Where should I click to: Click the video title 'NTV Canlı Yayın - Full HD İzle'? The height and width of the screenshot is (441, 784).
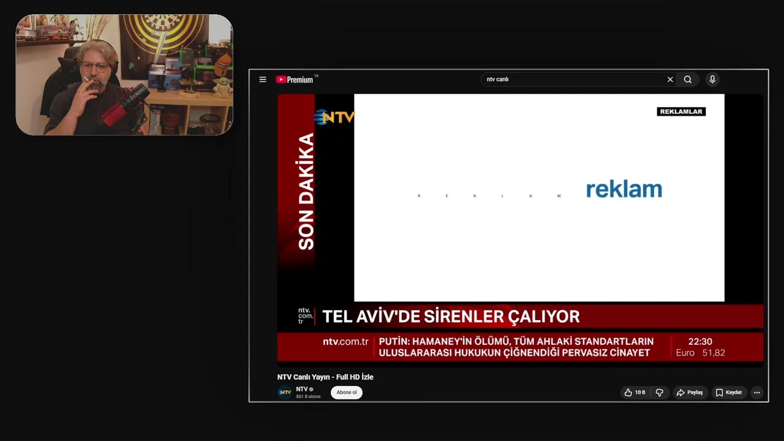[x=325, y=377]
